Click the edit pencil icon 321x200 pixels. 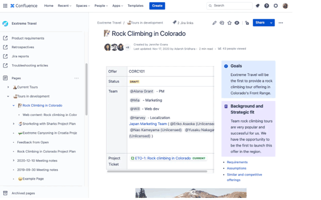(x=215, y=22)
